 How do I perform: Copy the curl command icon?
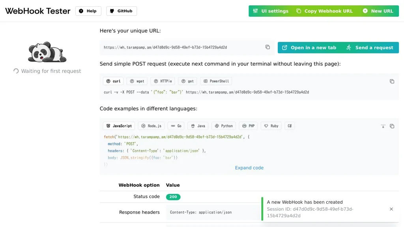coord(392,81)
